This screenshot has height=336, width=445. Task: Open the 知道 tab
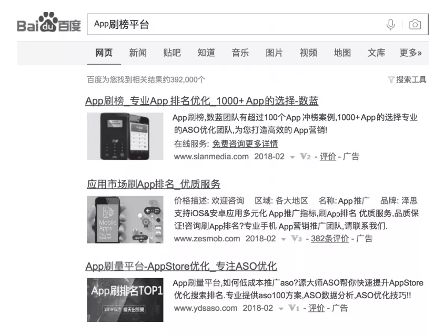coord(206,53)
